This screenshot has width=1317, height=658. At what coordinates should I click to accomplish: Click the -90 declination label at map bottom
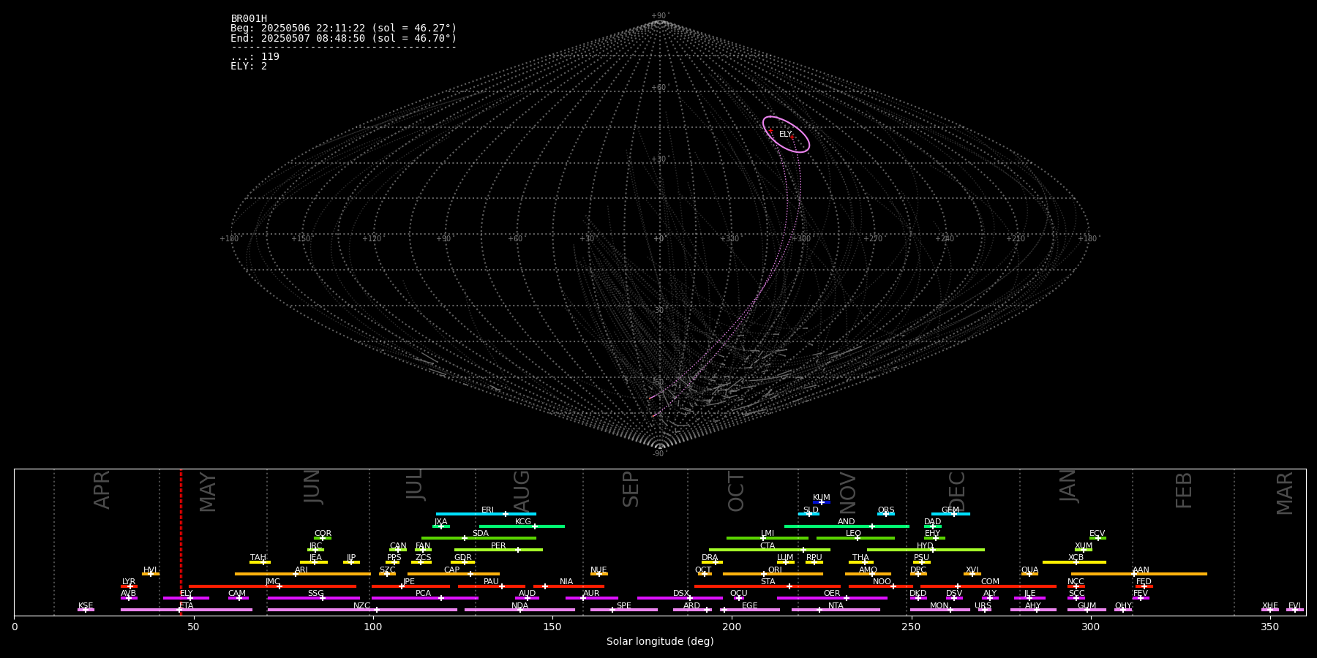pyautogui.click(x=660, y=453)
